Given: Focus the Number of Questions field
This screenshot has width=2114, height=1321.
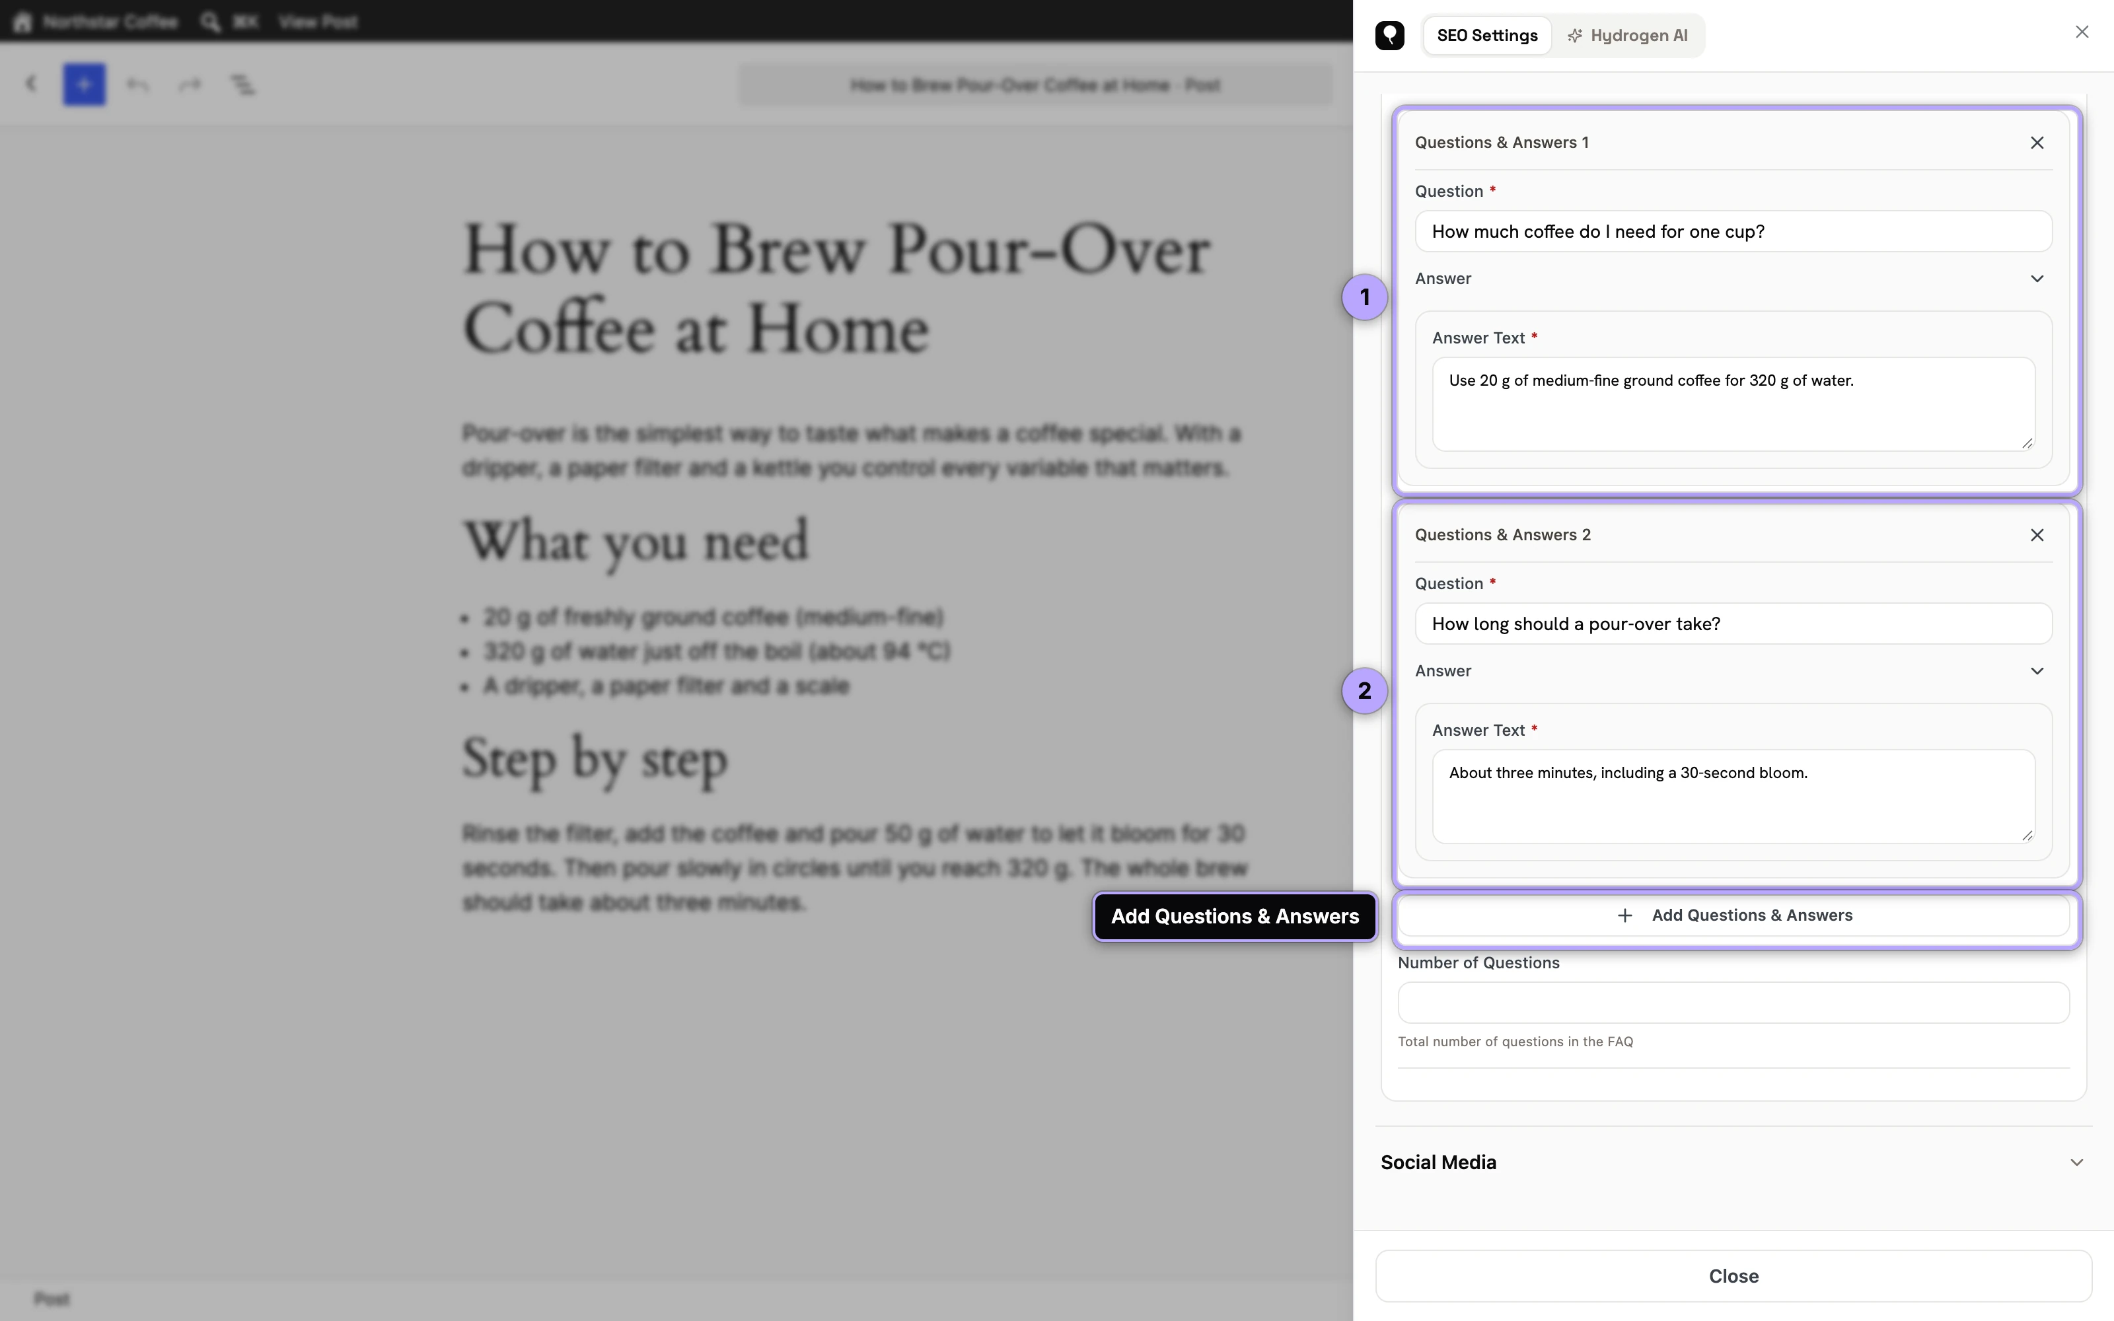Looking at the screenshot, I should [1733, 1002].
